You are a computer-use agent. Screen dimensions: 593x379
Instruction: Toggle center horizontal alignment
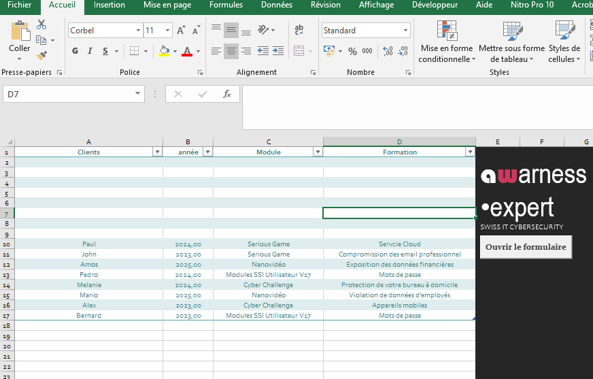point(231,51)
